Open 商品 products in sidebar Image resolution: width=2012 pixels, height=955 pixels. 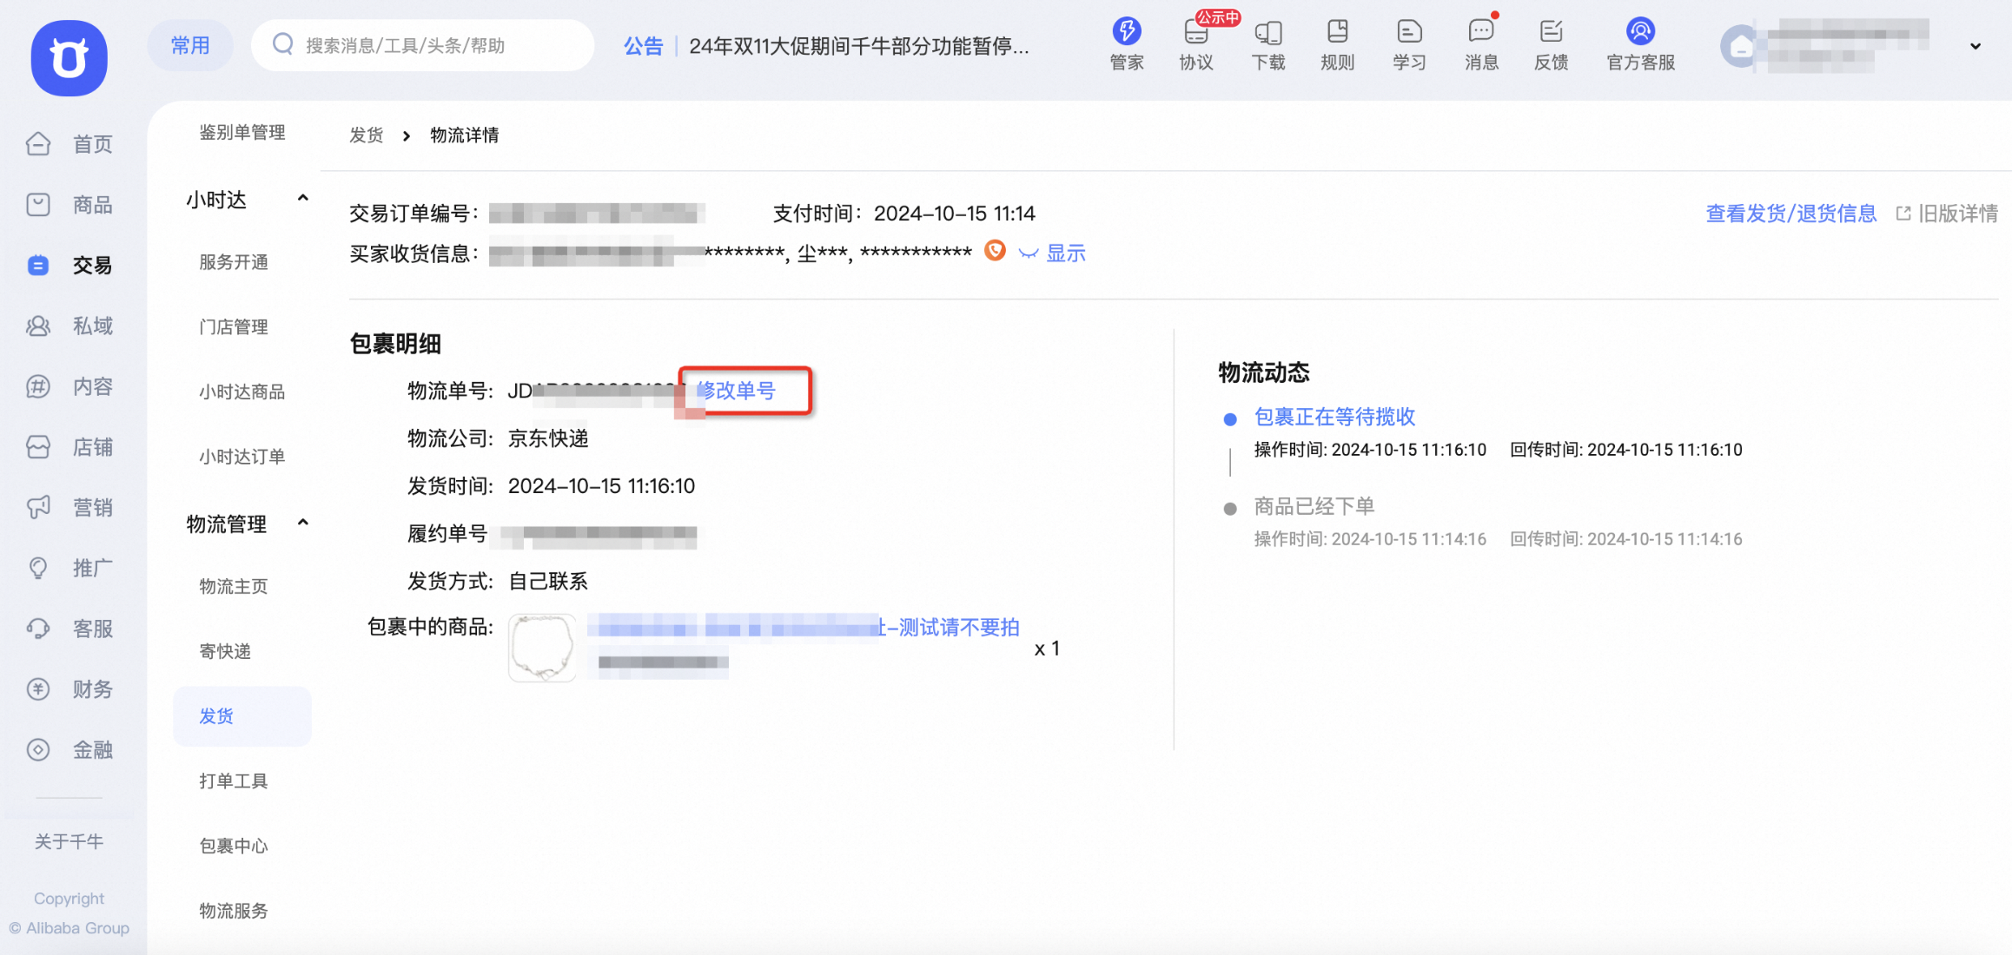coord(70,205)
